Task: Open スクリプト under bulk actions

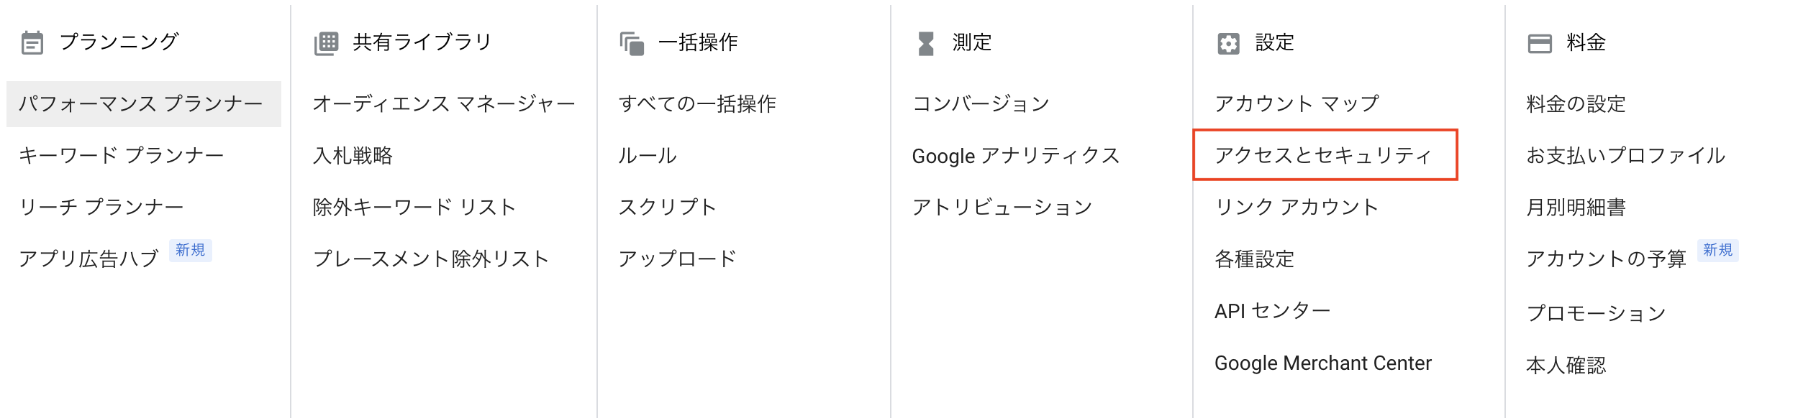Action: [667, 208]
